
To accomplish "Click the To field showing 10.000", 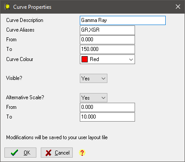I will [107, 117].
